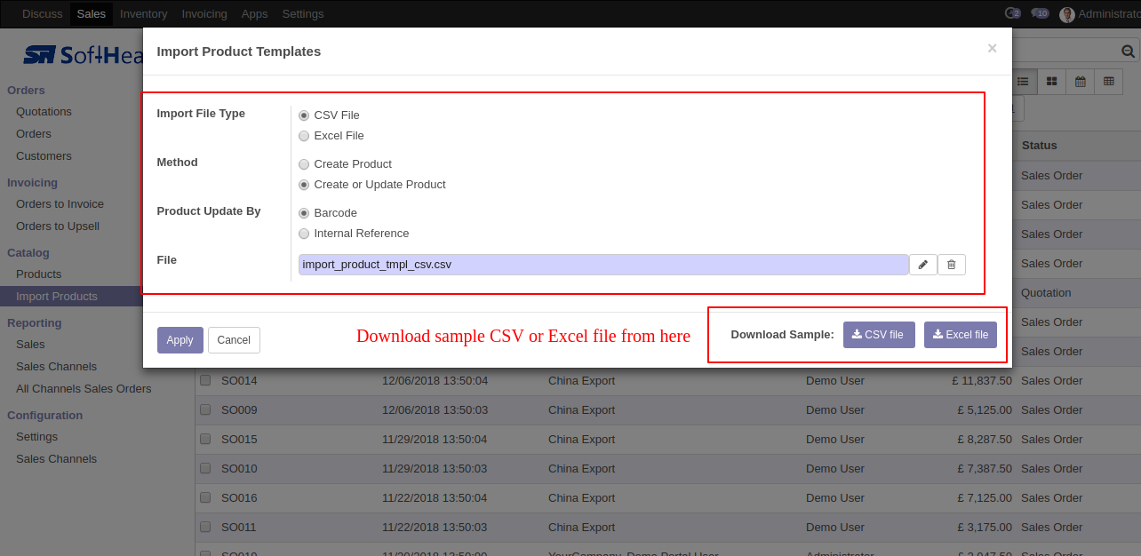Select CSV File radio option
Viewport: 1141px width, 556px height.
304,115
